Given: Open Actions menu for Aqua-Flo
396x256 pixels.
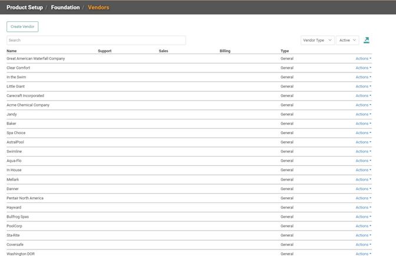Looking at the screenshot, I should [364, 161].
